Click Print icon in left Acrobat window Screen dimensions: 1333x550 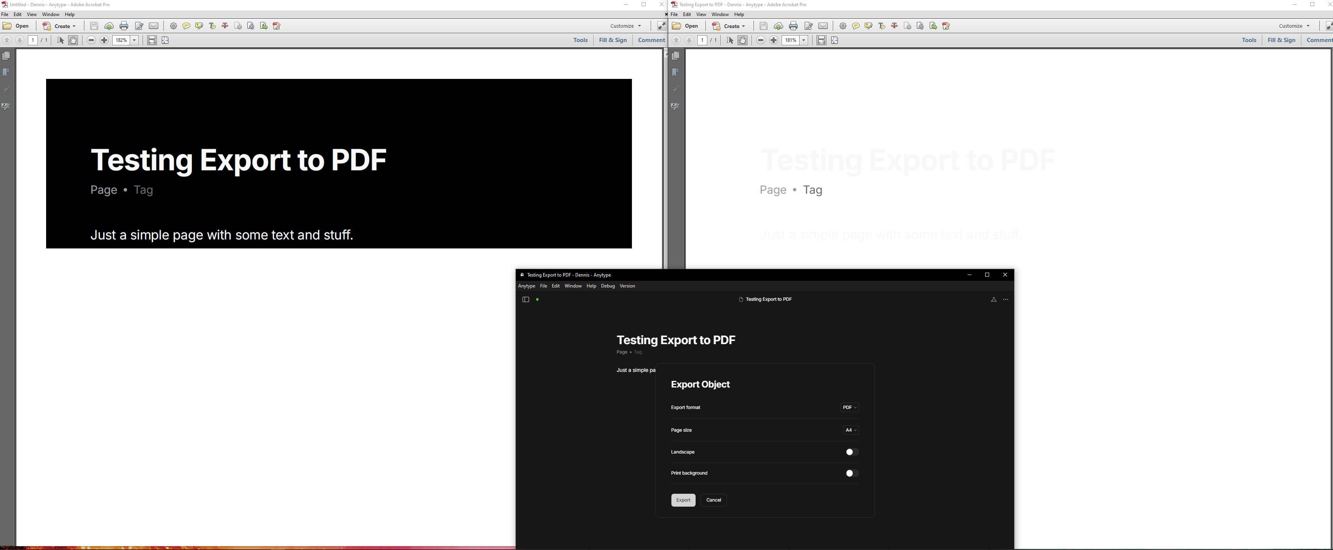[123, 26]
